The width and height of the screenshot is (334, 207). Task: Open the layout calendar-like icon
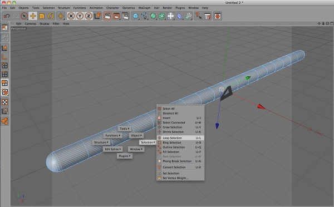(207, 16)
